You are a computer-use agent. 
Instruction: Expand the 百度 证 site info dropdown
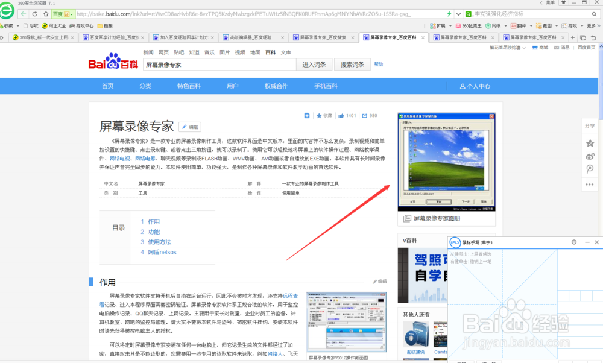(x=71, y=14)
